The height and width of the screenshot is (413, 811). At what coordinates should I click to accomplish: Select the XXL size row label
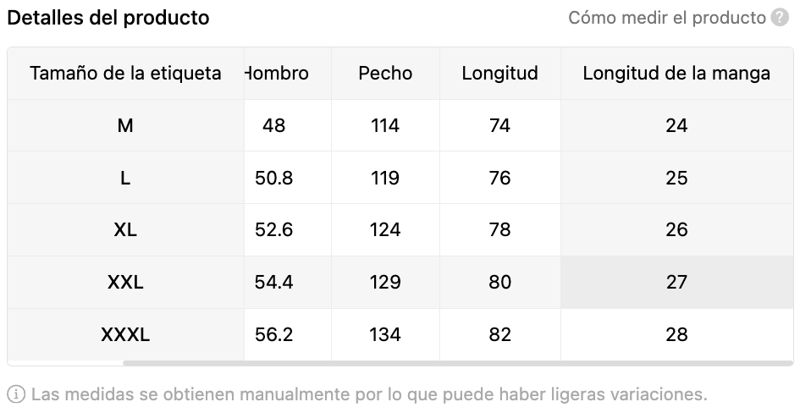(125, 282)
